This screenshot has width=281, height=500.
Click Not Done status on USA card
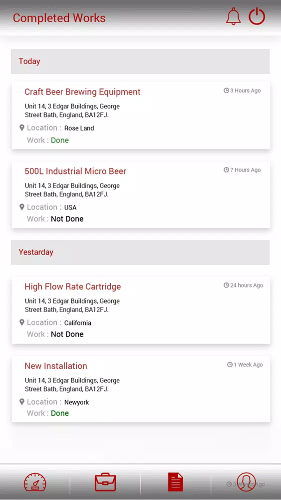pos(67,219)
